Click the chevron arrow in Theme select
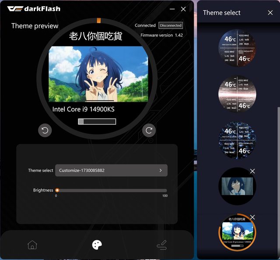This screenshot has width=280, height=260. click(x=161, y=170)
